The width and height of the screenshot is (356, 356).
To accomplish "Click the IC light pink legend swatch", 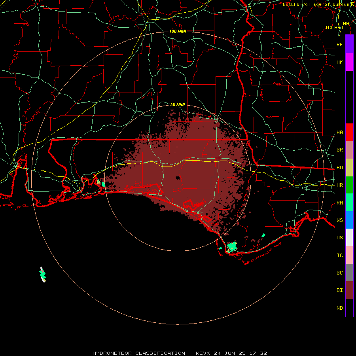I will click(x=349, y=255).
